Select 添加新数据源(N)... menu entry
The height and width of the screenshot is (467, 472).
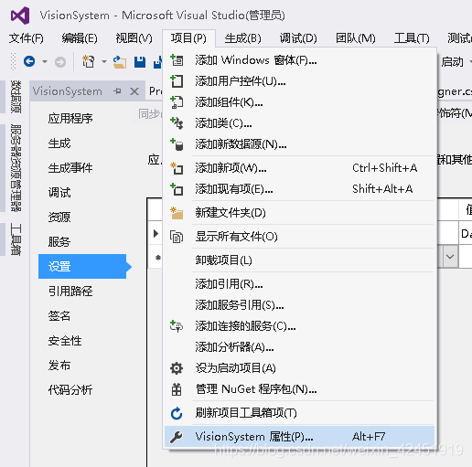[299, 144]
